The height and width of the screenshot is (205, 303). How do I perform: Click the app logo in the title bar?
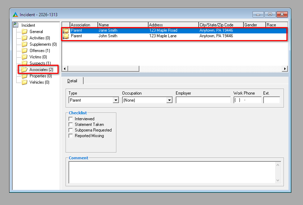[x=15, y=14]
